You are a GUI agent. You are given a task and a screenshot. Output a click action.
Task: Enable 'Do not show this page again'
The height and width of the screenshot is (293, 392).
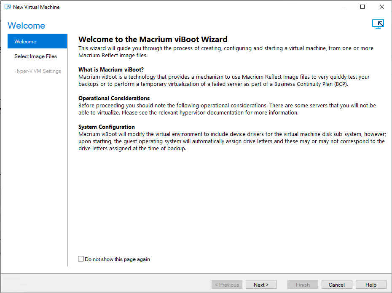click(x=81, y=259)
